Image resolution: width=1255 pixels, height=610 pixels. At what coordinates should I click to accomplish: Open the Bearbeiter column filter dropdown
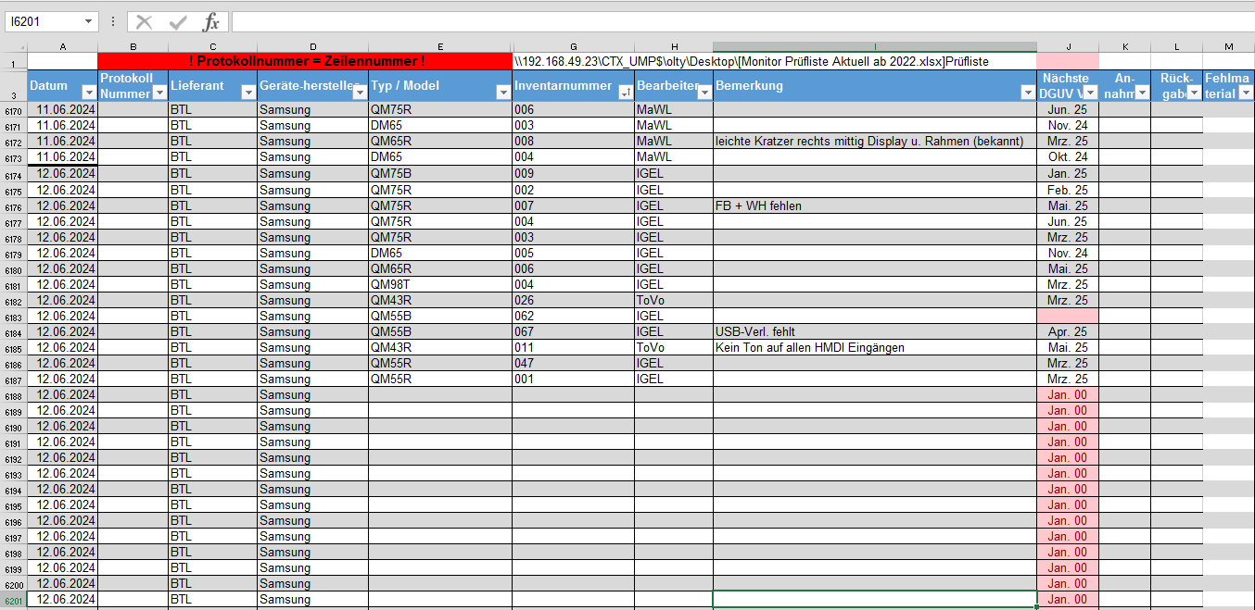(704, 93)
